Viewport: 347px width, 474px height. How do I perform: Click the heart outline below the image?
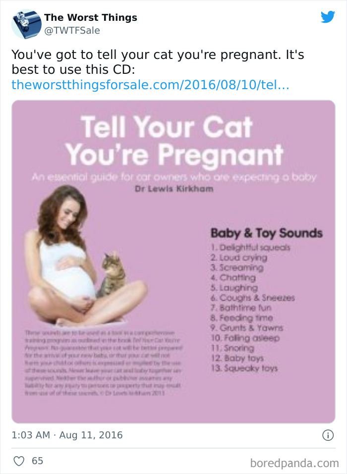coord(18,460)
